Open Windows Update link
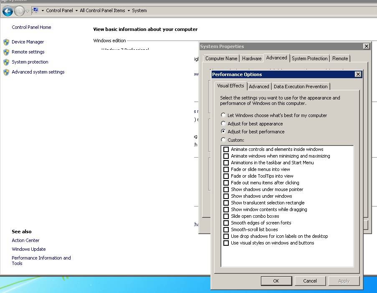Viewport: 377px width, 293px height. coord(29,249)
